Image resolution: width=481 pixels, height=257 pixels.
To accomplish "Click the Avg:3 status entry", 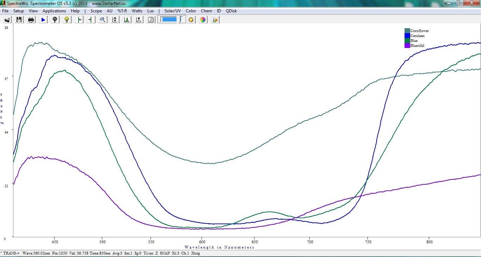I will tap(117, 253).
